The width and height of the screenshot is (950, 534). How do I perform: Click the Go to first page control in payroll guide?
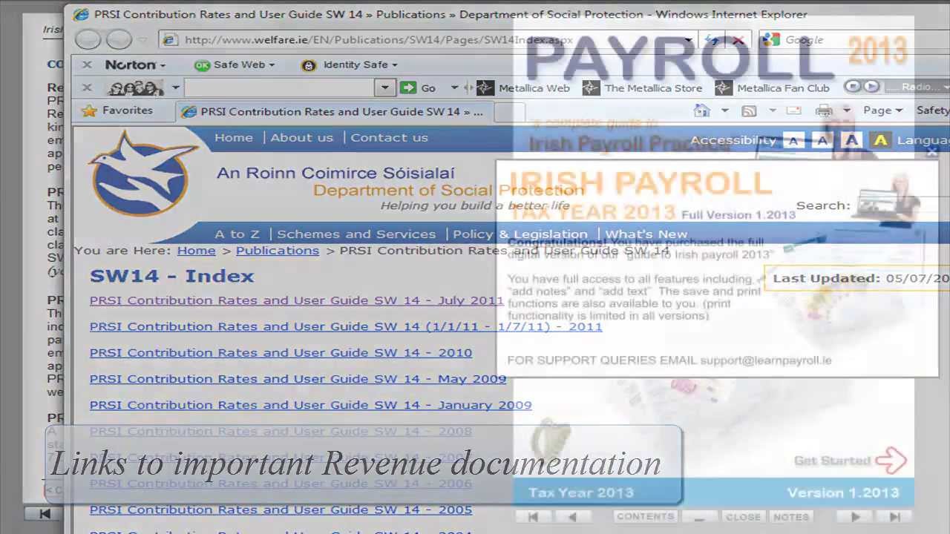pos(532,517)
